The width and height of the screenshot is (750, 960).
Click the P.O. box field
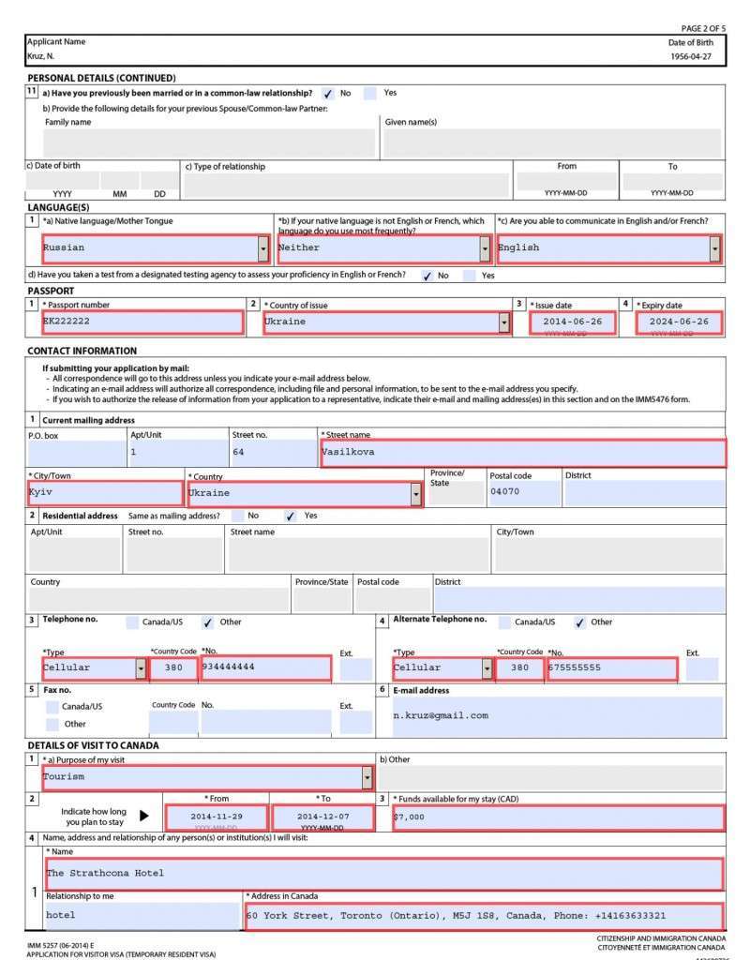pos(77,453)
